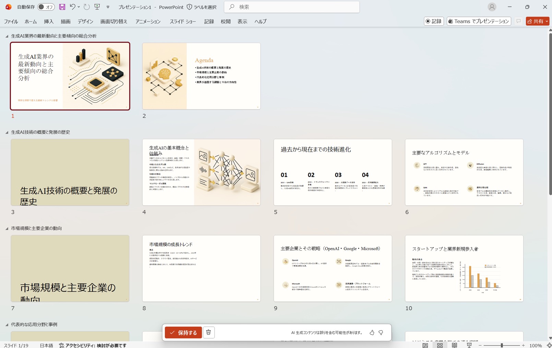This screenshot has height=348, width=552.
Task: Collapse the 市場規模と主要企業の動向 section
Action: point(7,228)
